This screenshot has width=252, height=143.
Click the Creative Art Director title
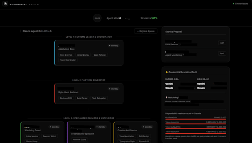coord(127,130)
